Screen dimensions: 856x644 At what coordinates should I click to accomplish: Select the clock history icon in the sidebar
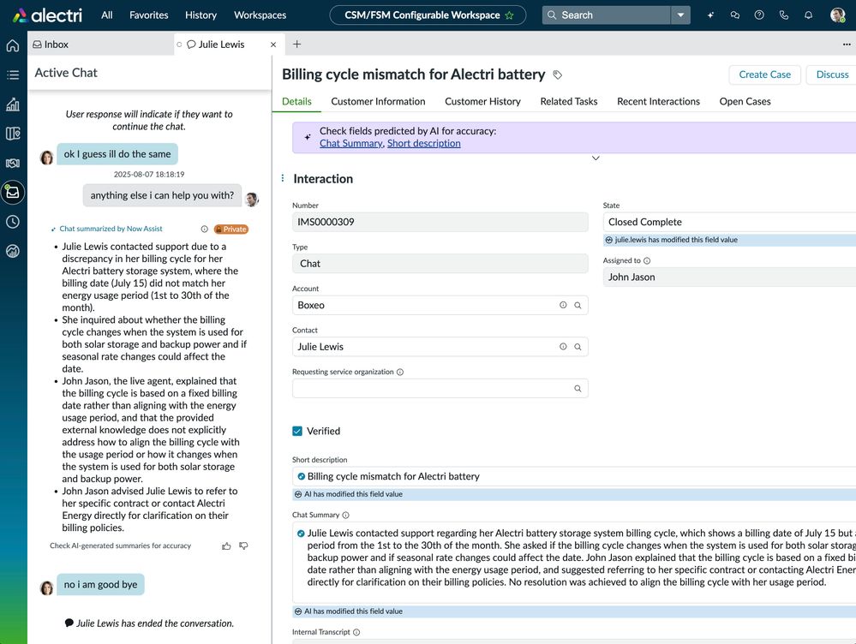[x=12, y=222]
